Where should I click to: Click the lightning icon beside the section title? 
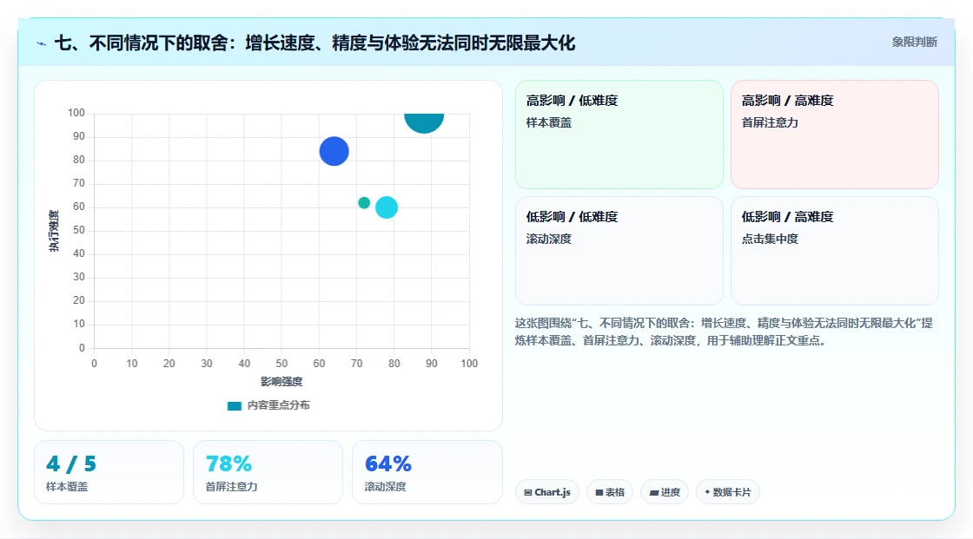click(42, 43)
